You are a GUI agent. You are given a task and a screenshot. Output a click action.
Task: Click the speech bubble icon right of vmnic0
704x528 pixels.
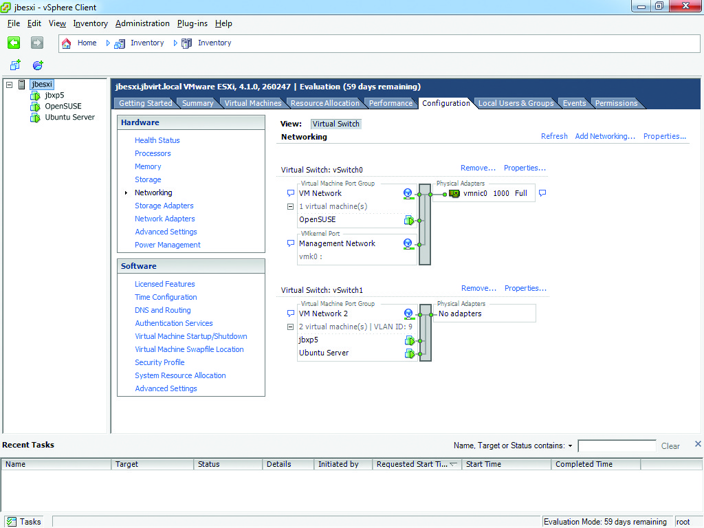pyautogui.click(x=542, y=193)
